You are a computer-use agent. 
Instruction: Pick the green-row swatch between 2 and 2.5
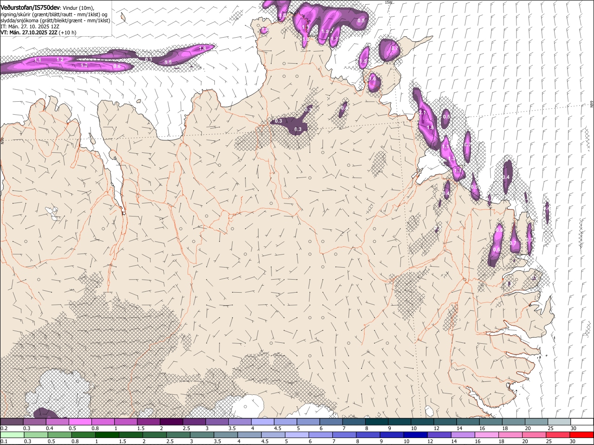pyautogui.click(x=154, y=435)
